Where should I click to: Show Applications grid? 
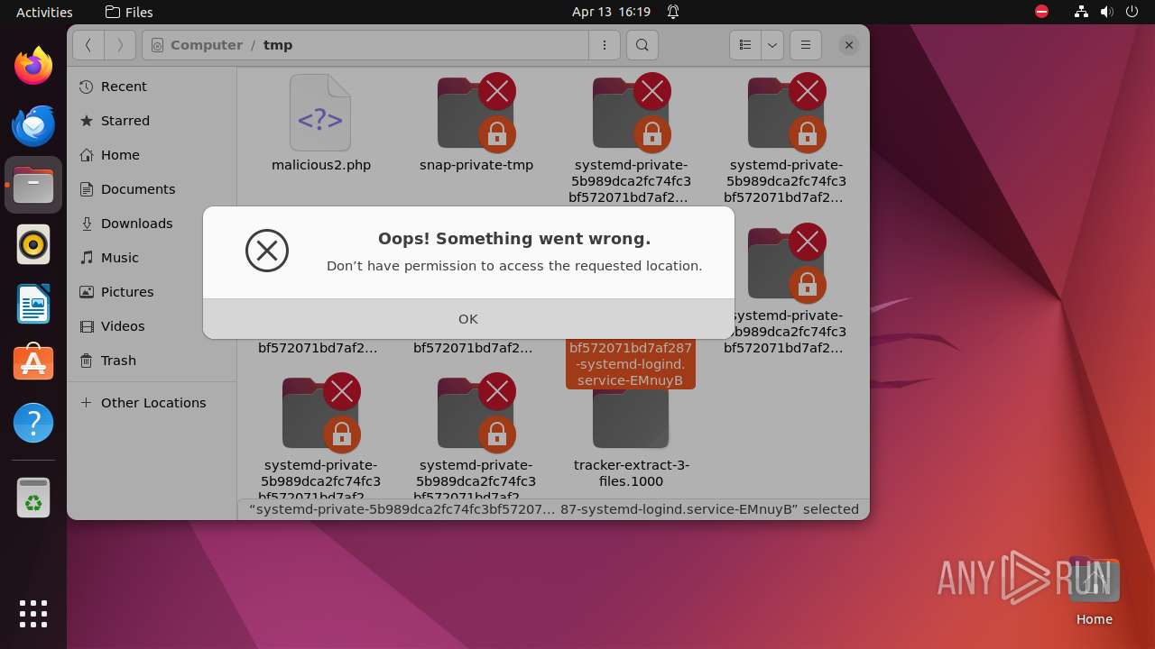pyautogui.click(x=33, y=613)
